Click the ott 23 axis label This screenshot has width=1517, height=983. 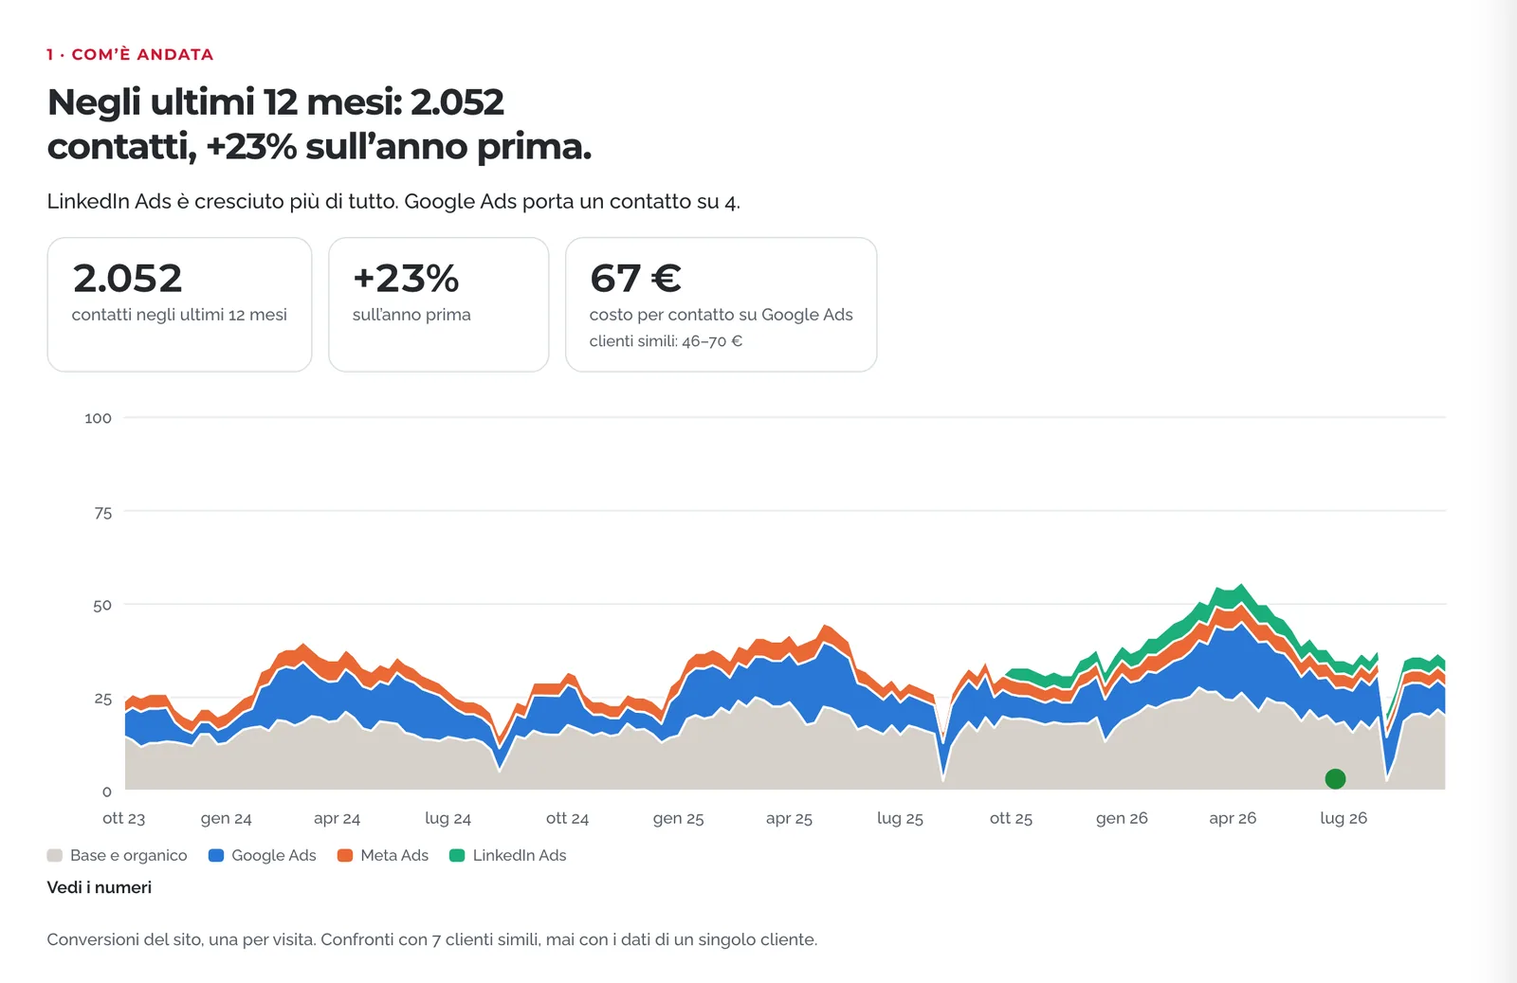(124, 818)
